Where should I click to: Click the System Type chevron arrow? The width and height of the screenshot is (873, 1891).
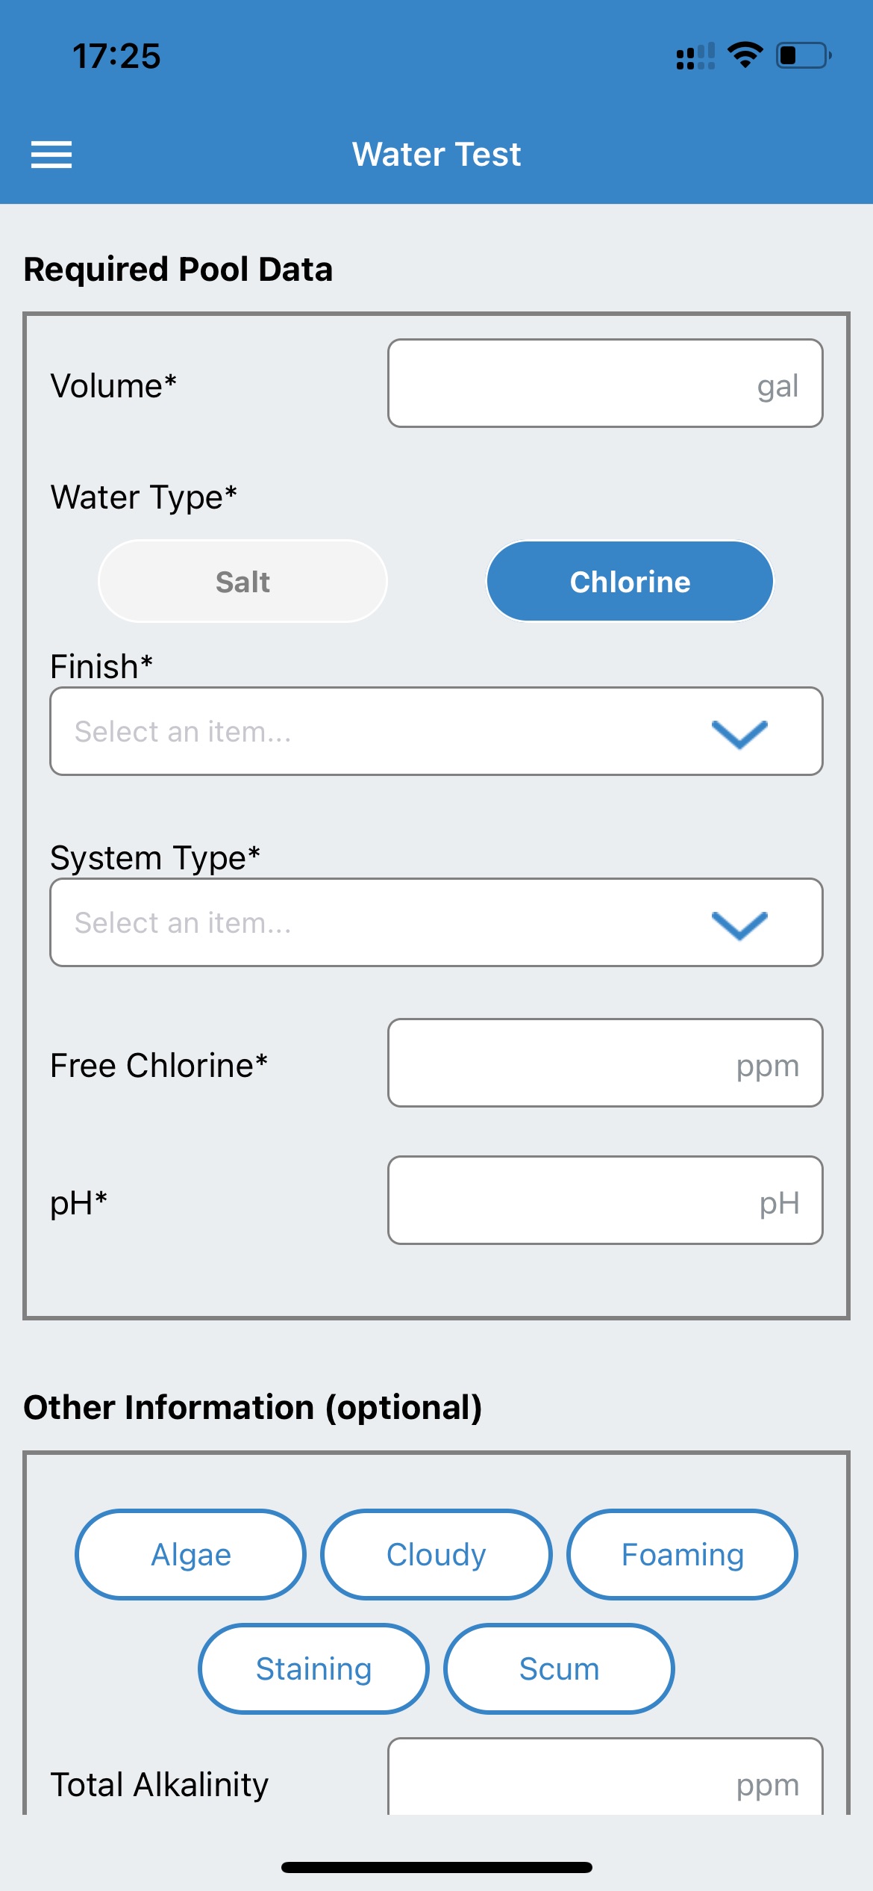(x=739, y=925)
